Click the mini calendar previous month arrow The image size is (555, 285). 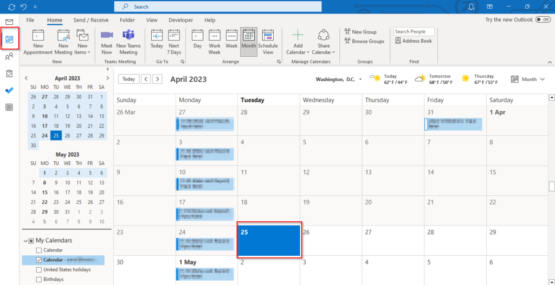coord(26,78)
